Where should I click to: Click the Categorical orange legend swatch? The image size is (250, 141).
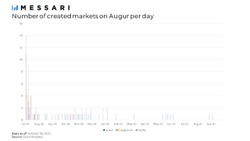117,130
